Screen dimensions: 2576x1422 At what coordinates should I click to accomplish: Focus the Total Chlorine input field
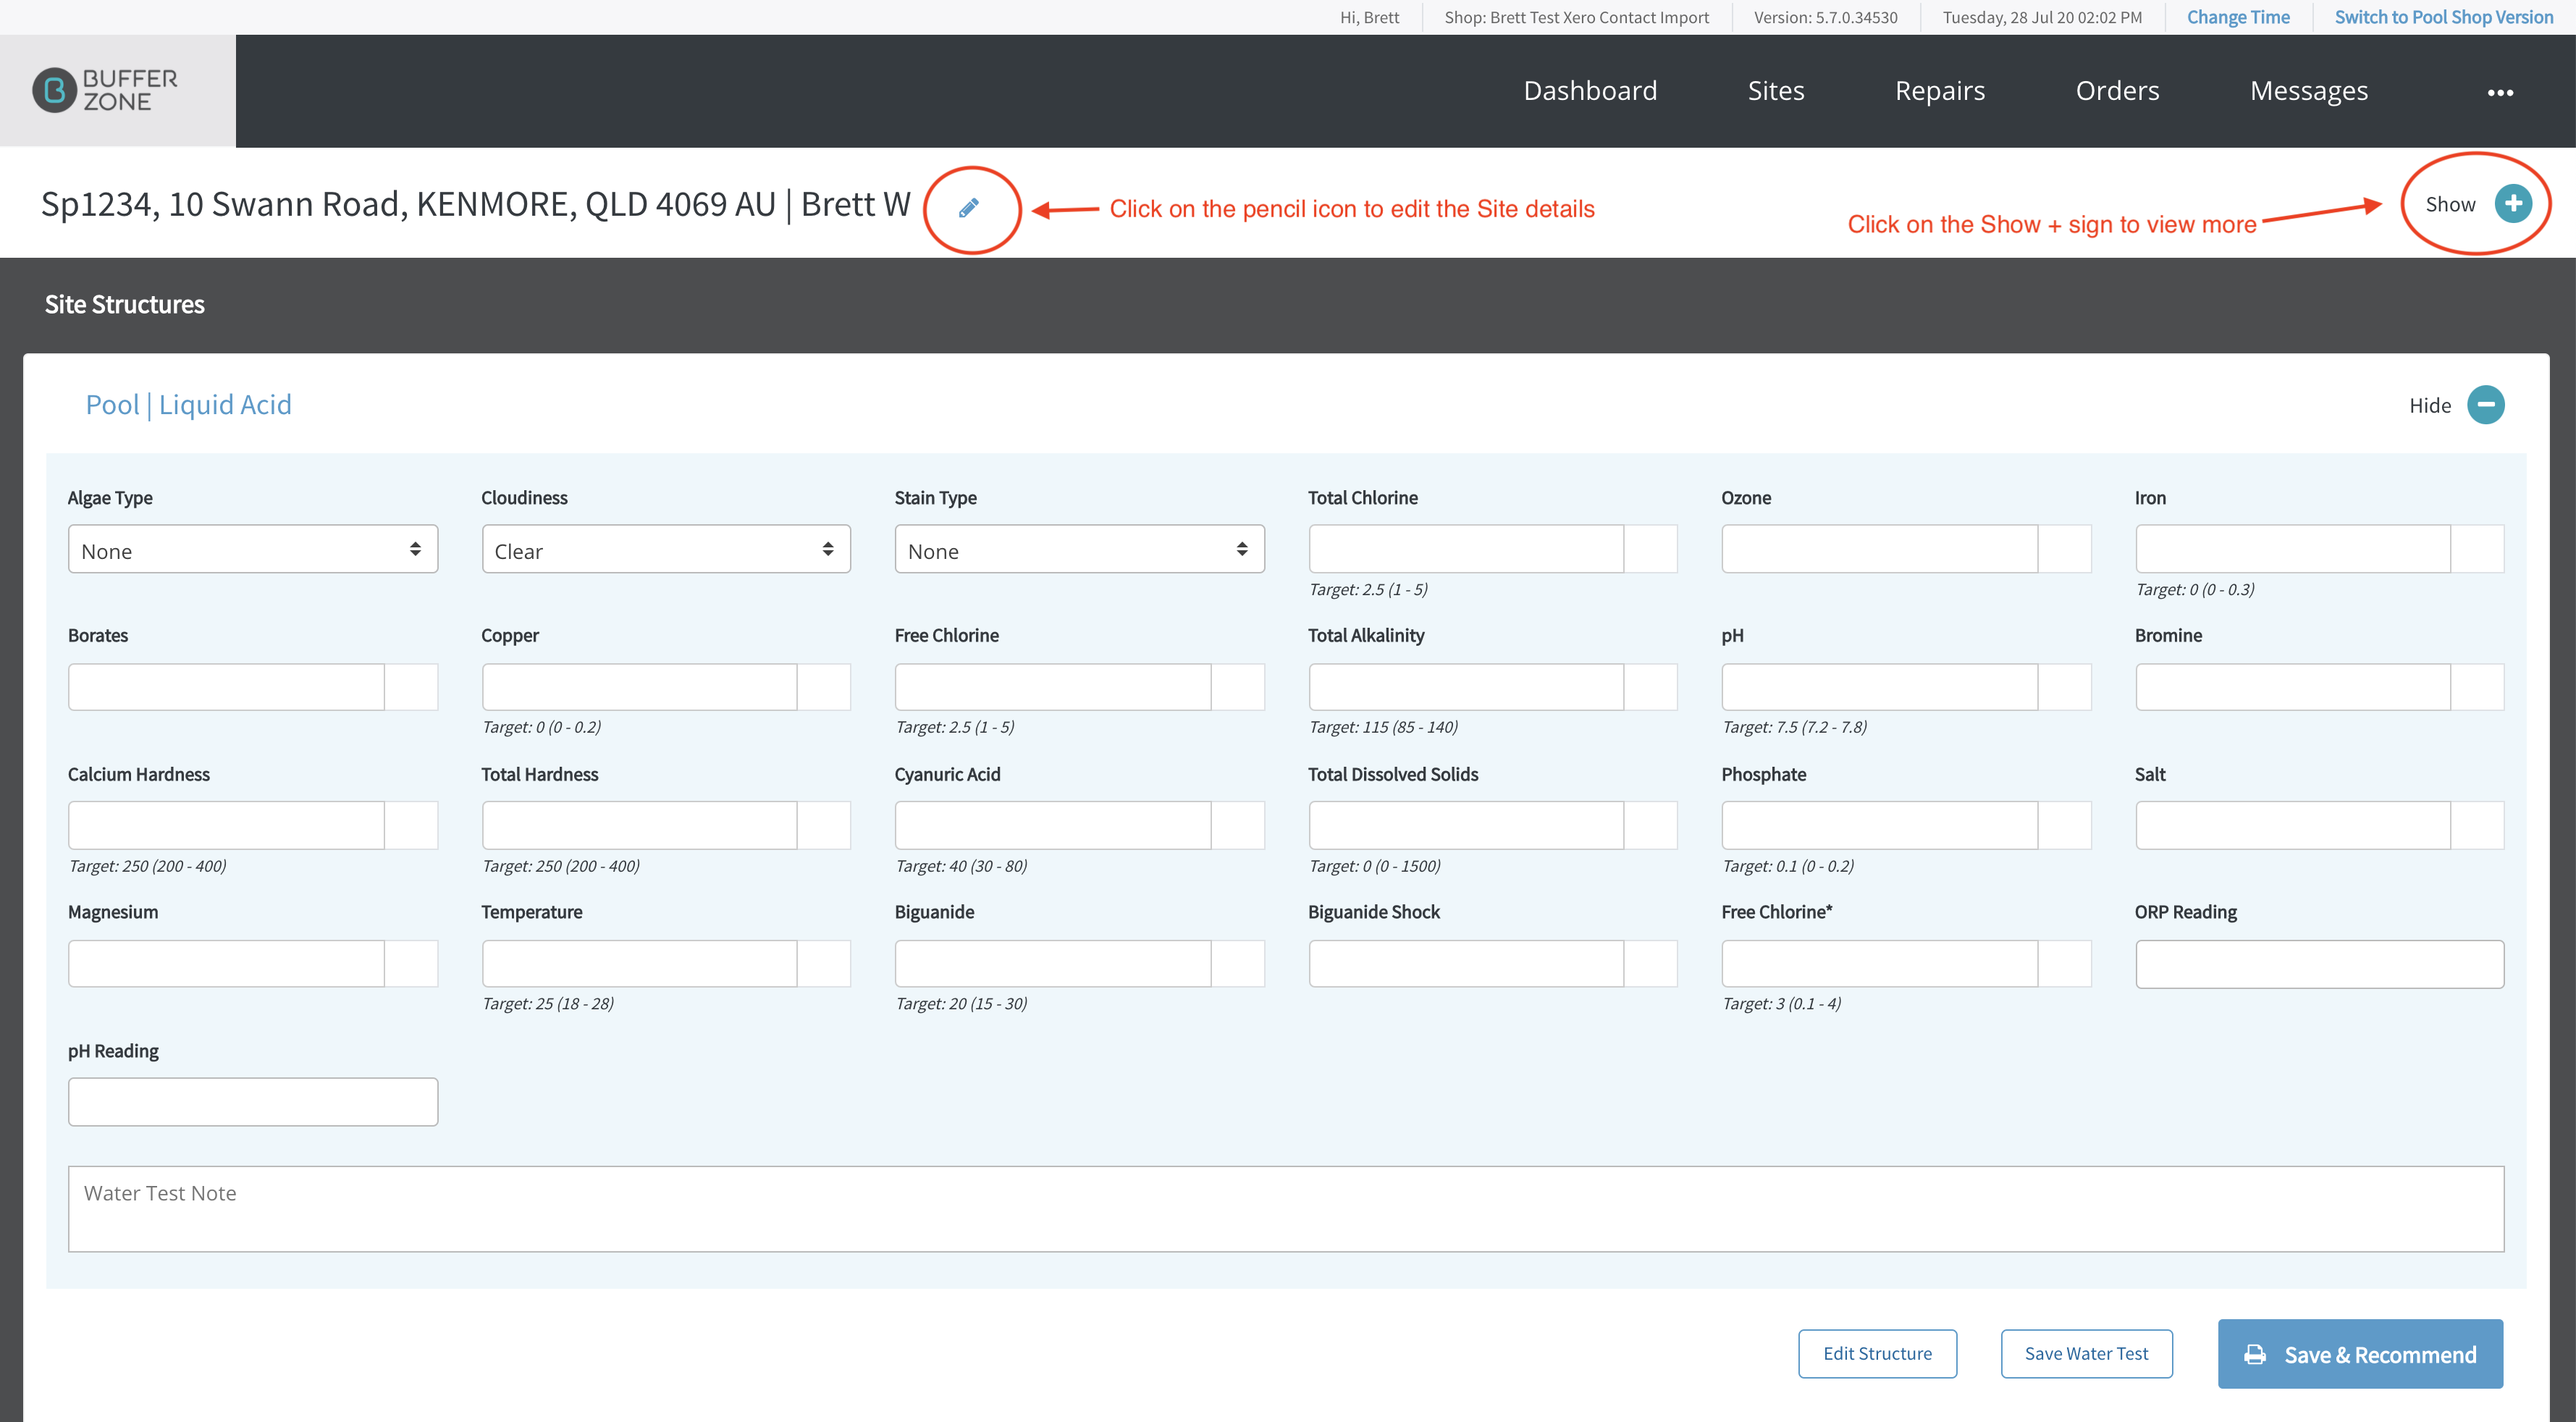click(1466, 549)
